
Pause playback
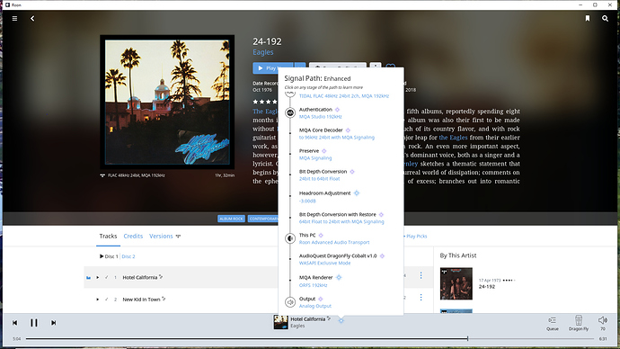coord(34,323)
